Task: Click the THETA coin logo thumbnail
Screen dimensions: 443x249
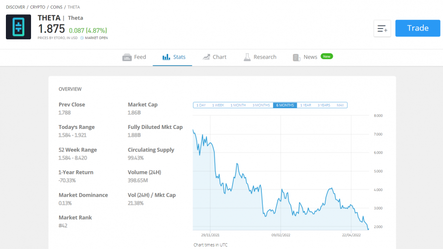Action: [x=18, y=27]
